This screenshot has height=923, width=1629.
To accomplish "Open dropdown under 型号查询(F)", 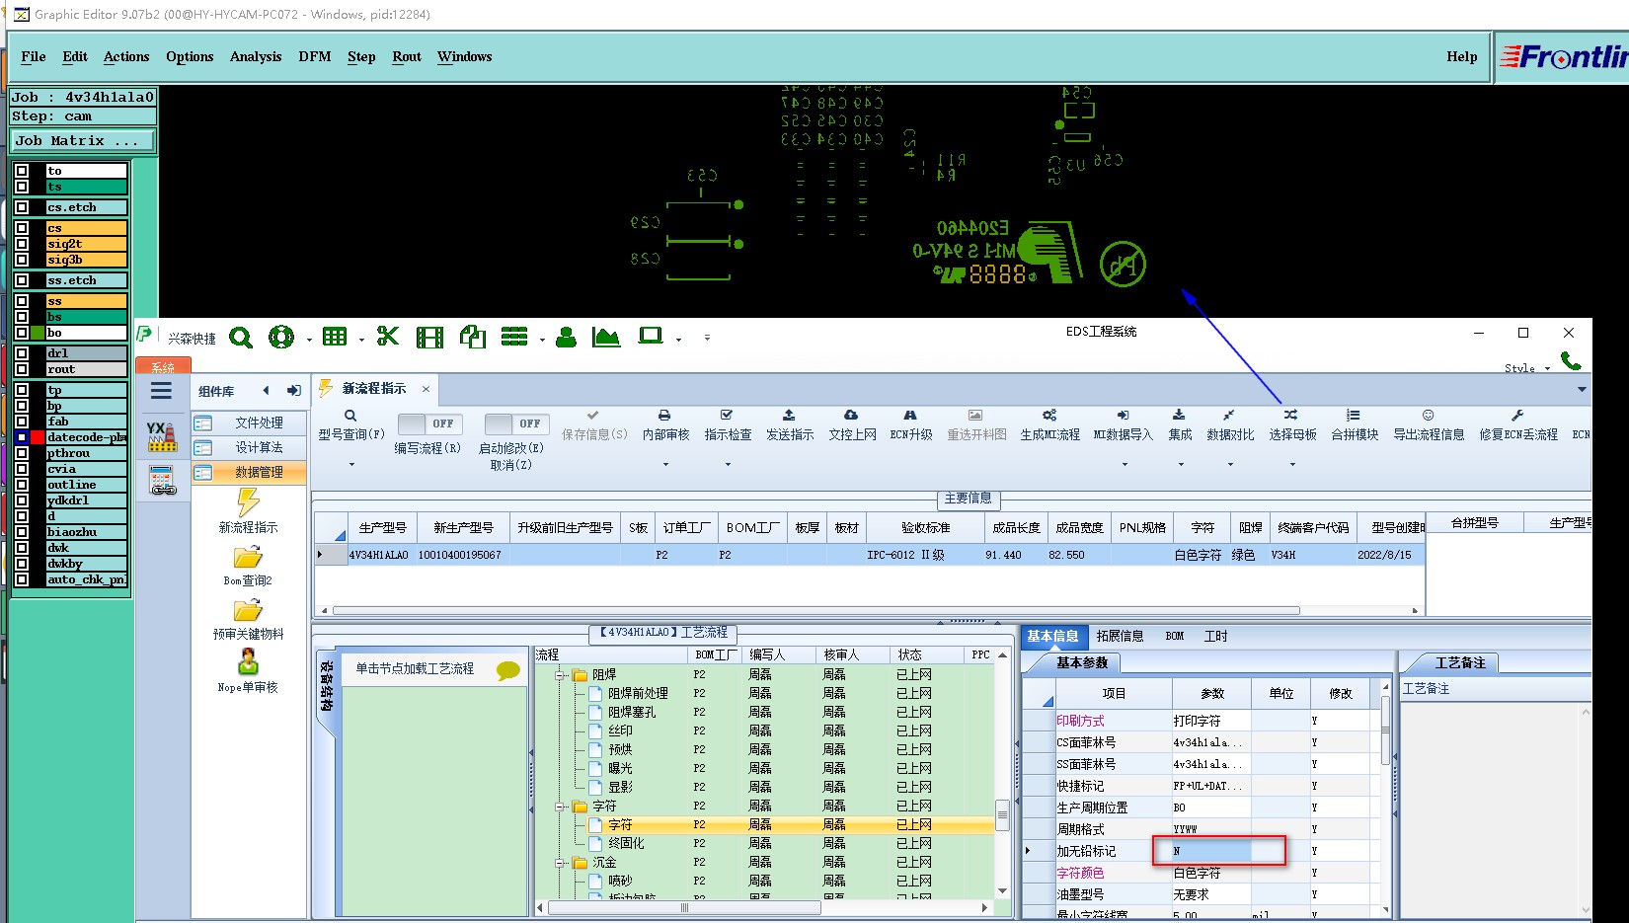I will 351,464.
